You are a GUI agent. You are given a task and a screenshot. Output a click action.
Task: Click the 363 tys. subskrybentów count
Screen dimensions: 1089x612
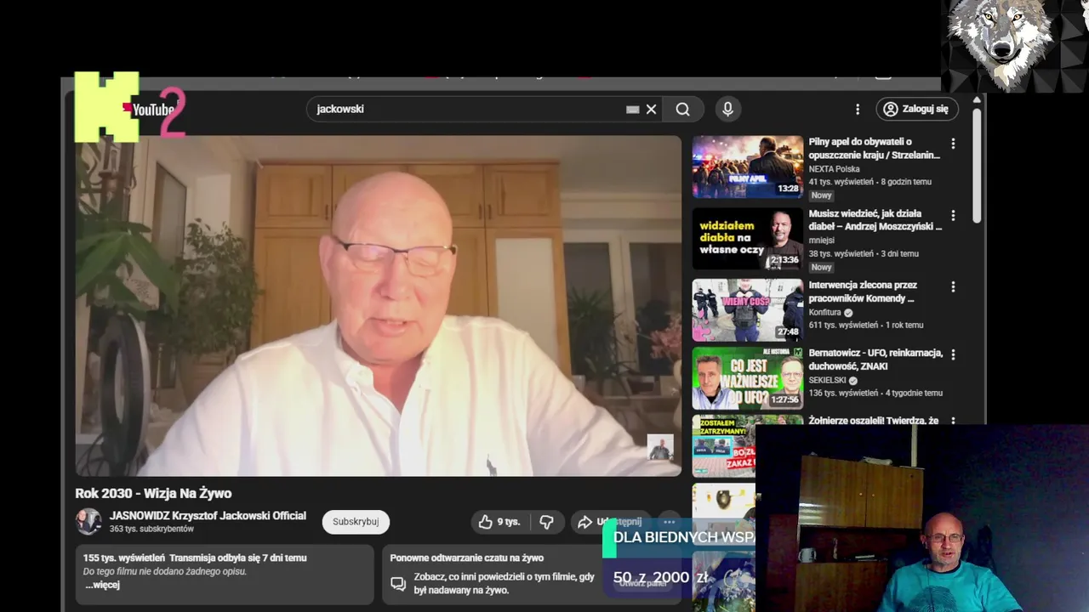coord(151,529)
